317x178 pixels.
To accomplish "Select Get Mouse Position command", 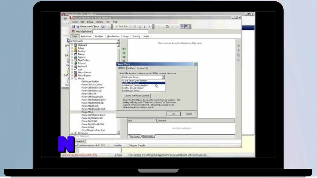I will pos(90,82).
